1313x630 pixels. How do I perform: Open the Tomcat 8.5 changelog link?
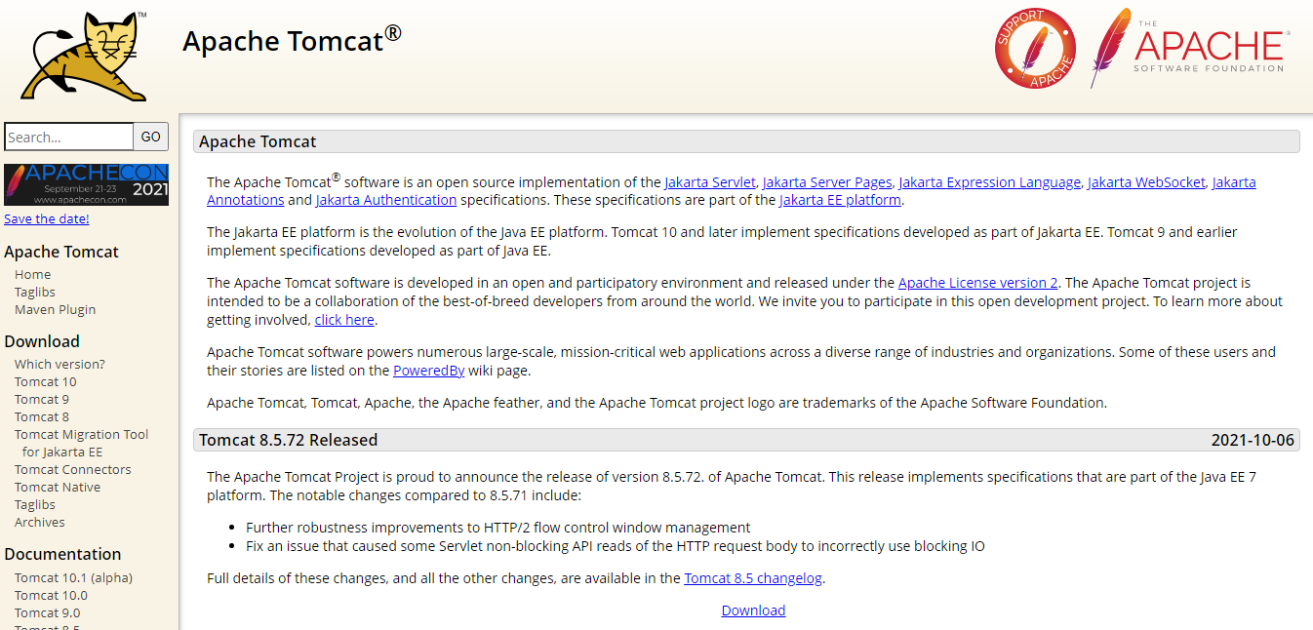[x=753, y=578]
